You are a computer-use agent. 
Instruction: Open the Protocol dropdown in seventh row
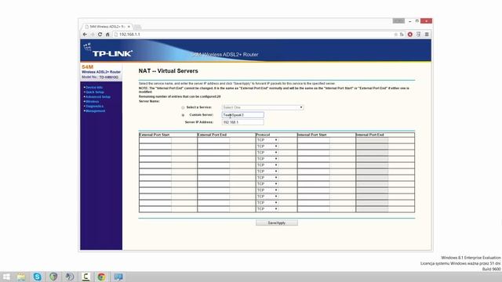click(267, 178)
